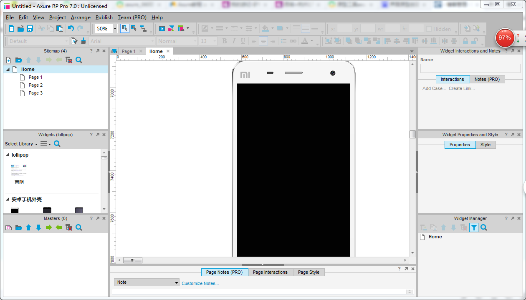Select the Style button in properties

click(x=486, y=145)
